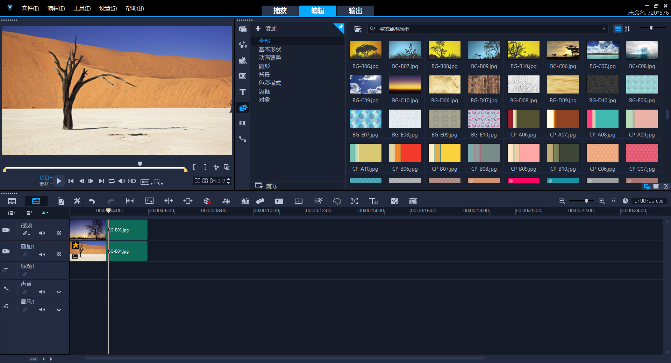The height and width of the screenshot is (363, 671).
Task: Click the Play button in preview
Action: tap(59, 181)
